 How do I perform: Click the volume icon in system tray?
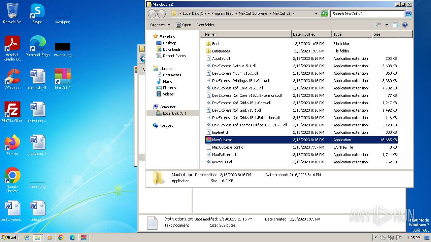(x=383, y=238)
